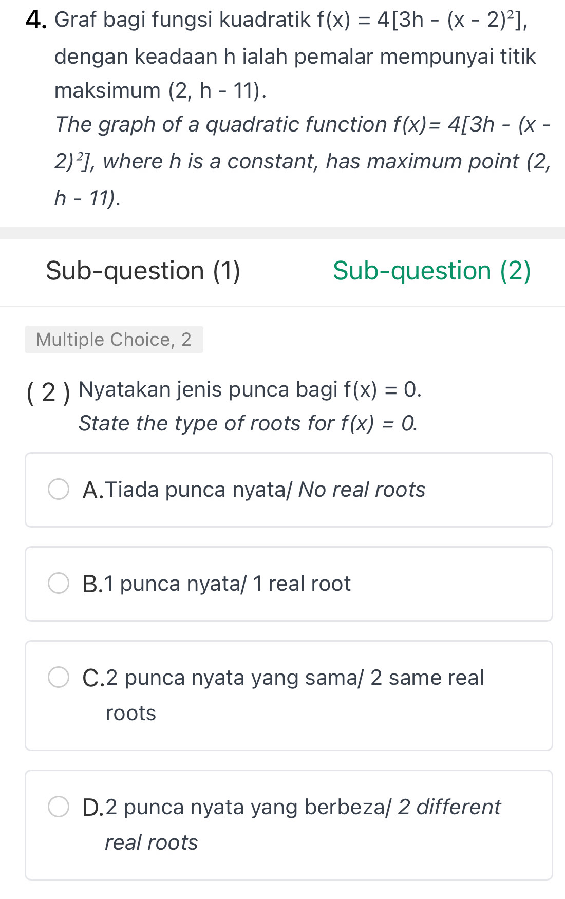The image size is (565, 899).
Task: Click the "Nyatakan jenis punca" prompt
Action: (x=208, y=389)
